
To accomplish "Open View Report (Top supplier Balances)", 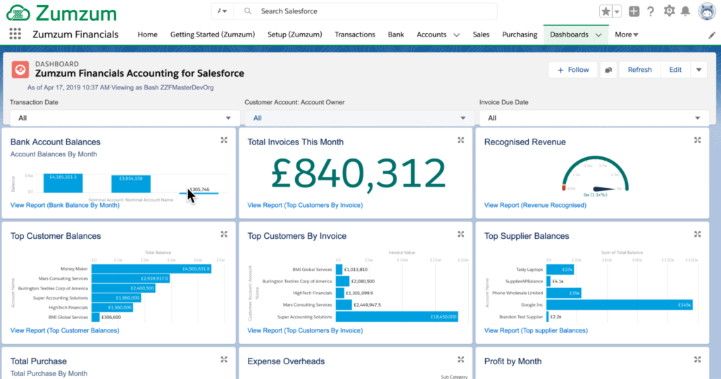I will tap(536, 330).
